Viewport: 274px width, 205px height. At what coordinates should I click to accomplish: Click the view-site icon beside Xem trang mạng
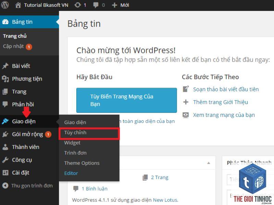click(x=186, y=115)
